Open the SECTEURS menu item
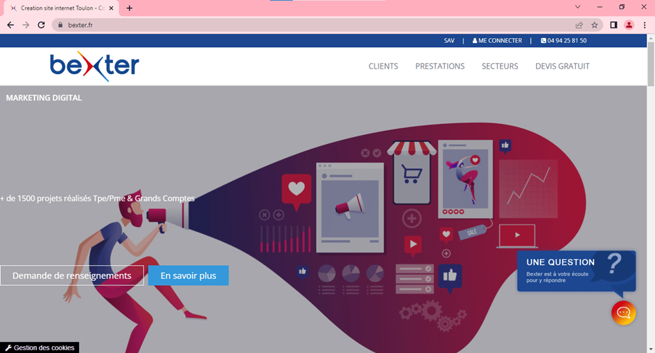 (500, 66)
